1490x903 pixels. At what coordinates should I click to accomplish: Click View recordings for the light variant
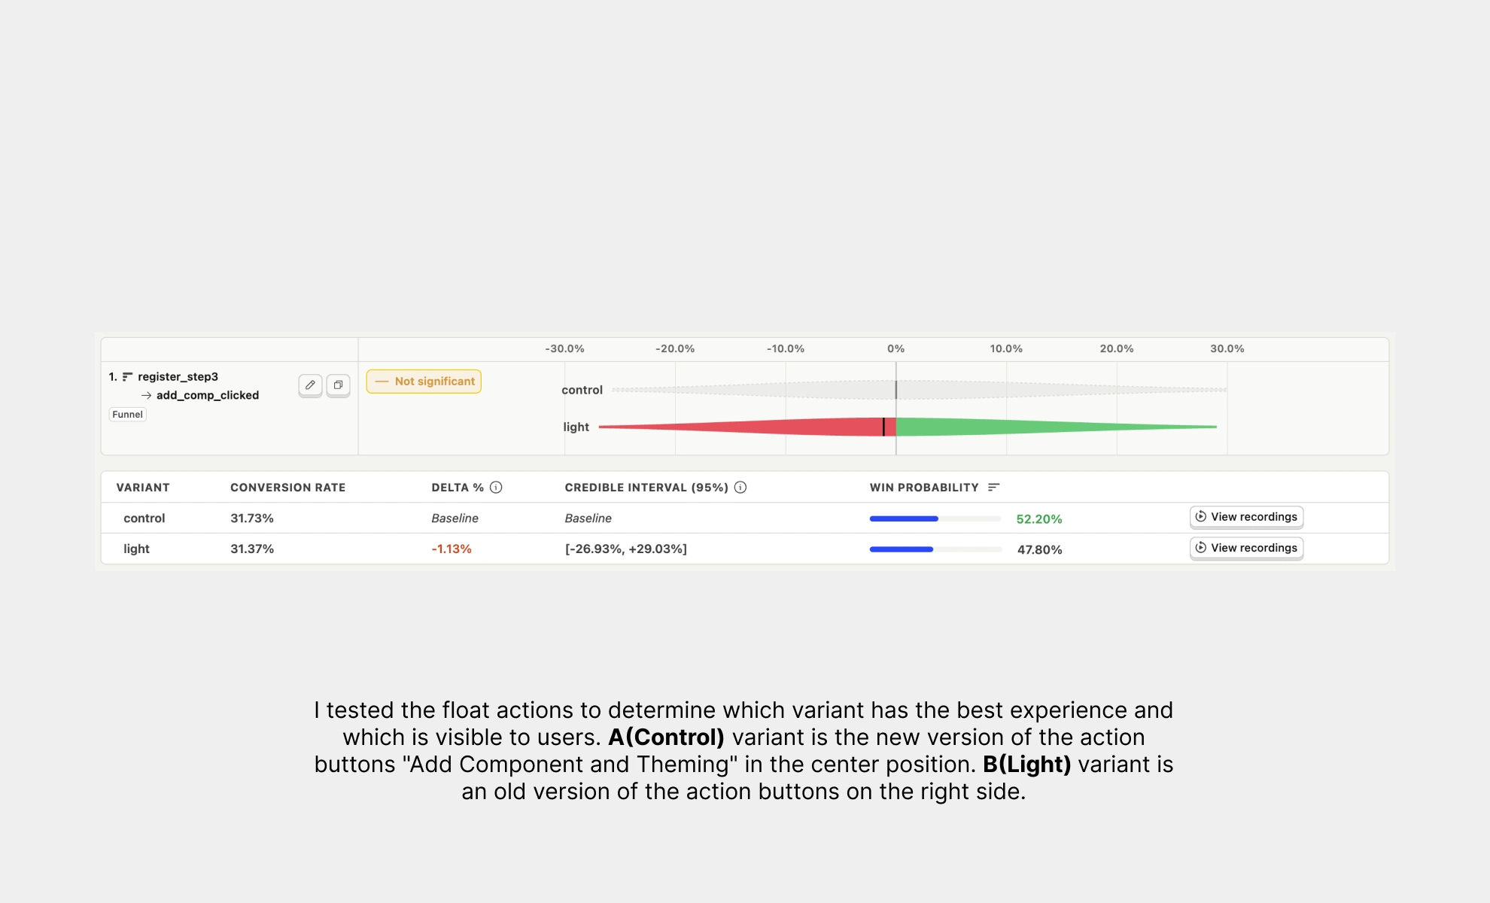[1245, 548]
